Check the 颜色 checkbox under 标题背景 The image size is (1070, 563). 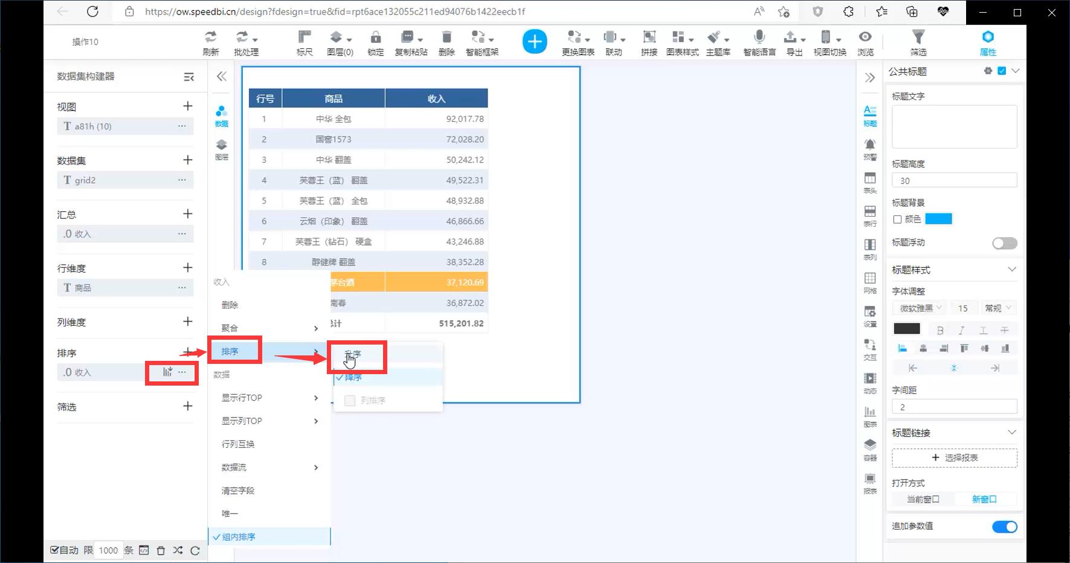(x=897, y=220)
